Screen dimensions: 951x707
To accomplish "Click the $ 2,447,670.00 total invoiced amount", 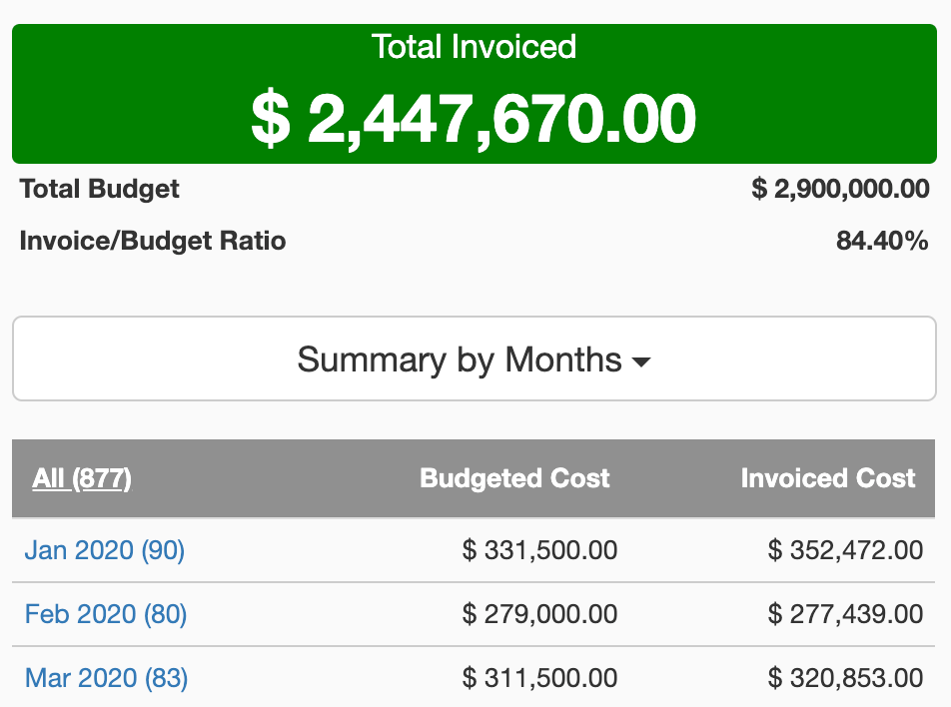I will click(474, 118).
